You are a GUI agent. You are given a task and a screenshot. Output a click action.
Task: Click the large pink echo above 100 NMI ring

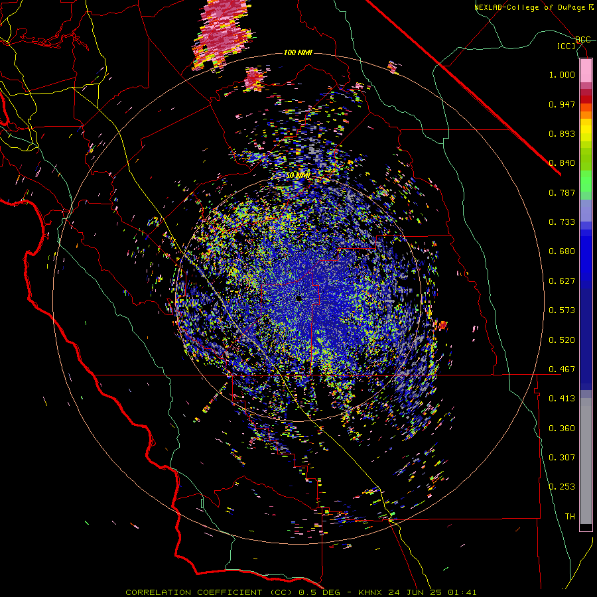pyautogui.click(x=223, y=34)
